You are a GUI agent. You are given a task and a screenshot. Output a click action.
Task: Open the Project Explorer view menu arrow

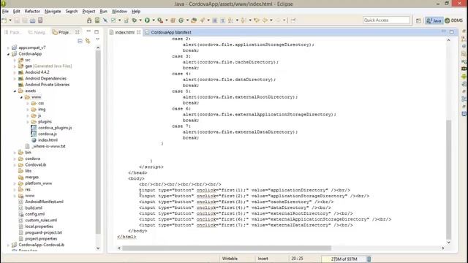tap(97, 39)
